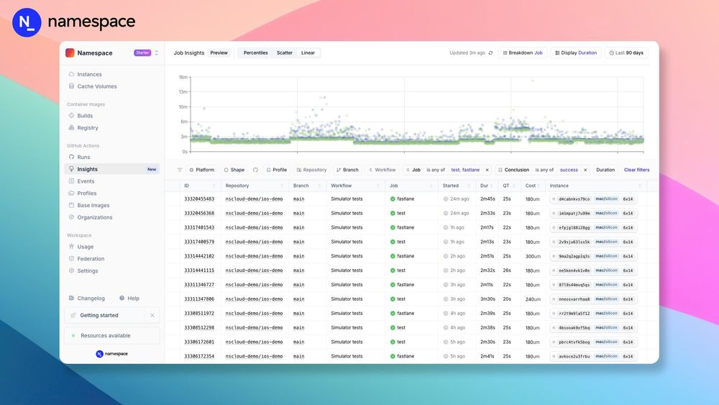Open Events in the sidebar
This screenshot has width=719, height=405.
86,181
